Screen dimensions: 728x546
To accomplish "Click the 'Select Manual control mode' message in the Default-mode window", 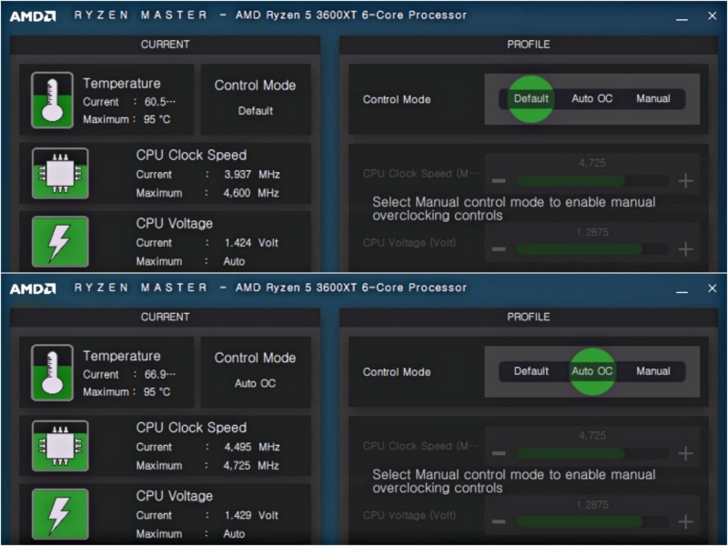I will 514,209.
